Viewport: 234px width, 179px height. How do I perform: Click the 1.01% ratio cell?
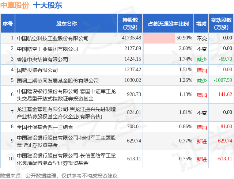[x=168, y=113]
